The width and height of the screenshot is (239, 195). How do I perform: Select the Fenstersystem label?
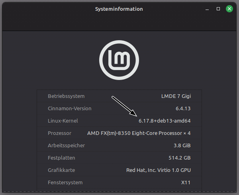[x=65, y=183]
